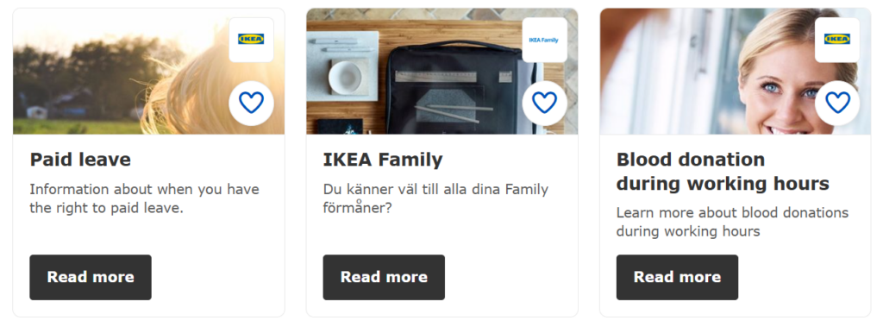Click the IKEA logo on Blood donation card
The height and width of the screenshot is (327, 883).
point(837,40)
